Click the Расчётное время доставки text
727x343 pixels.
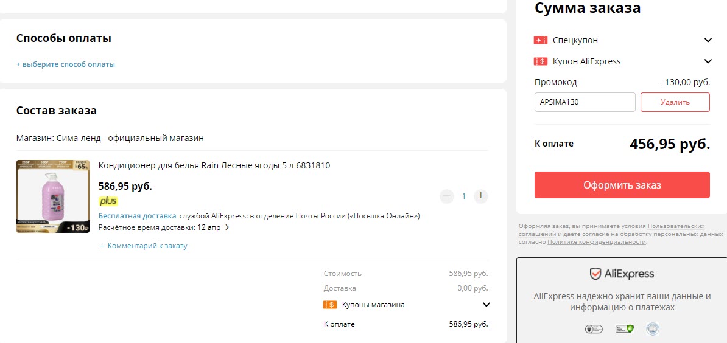(161, 227)
